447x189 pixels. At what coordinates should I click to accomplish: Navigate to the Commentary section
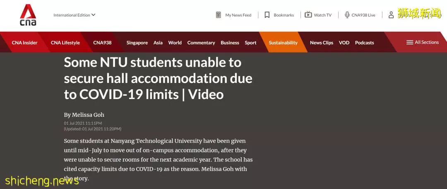tap(201, 43)
